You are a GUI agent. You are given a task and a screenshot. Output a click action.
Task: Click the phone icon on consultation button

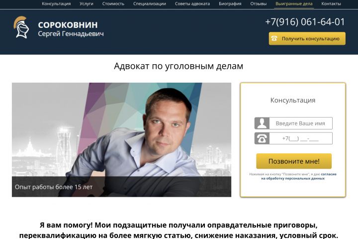pyautogui.click(x=274, y=38)
